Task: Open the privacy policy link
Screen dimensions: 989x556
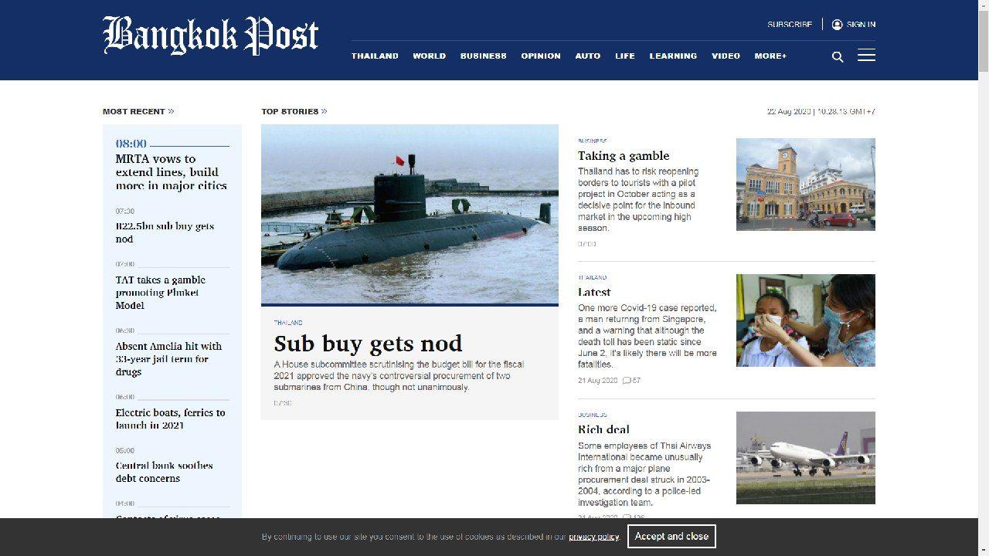Action: tap(593, 537)
